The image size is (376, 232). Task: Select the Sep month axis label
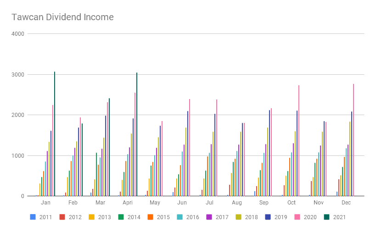[263, 202]
